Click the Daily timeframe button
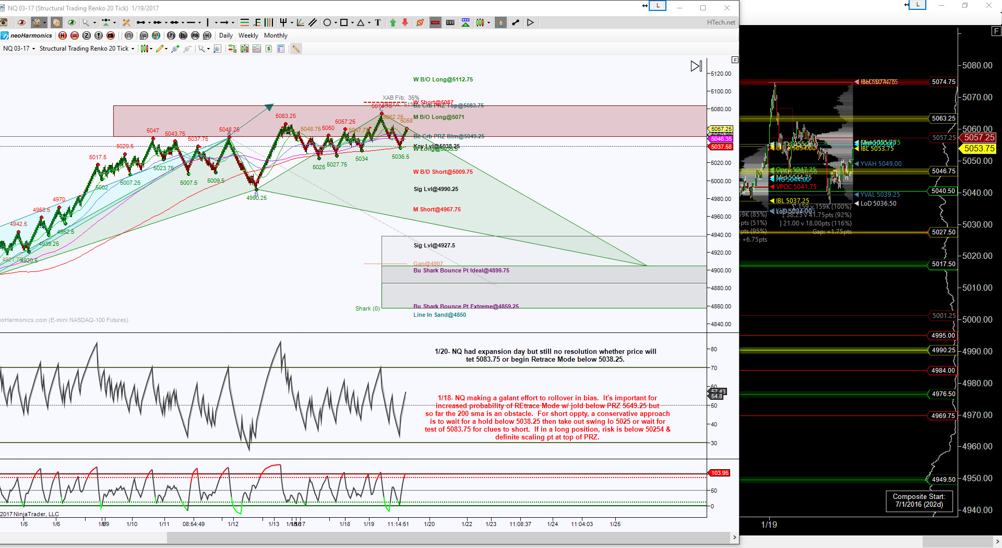The height and width of the screenshot is (548, 1002). pyautogui.click(x=226, y=35)
